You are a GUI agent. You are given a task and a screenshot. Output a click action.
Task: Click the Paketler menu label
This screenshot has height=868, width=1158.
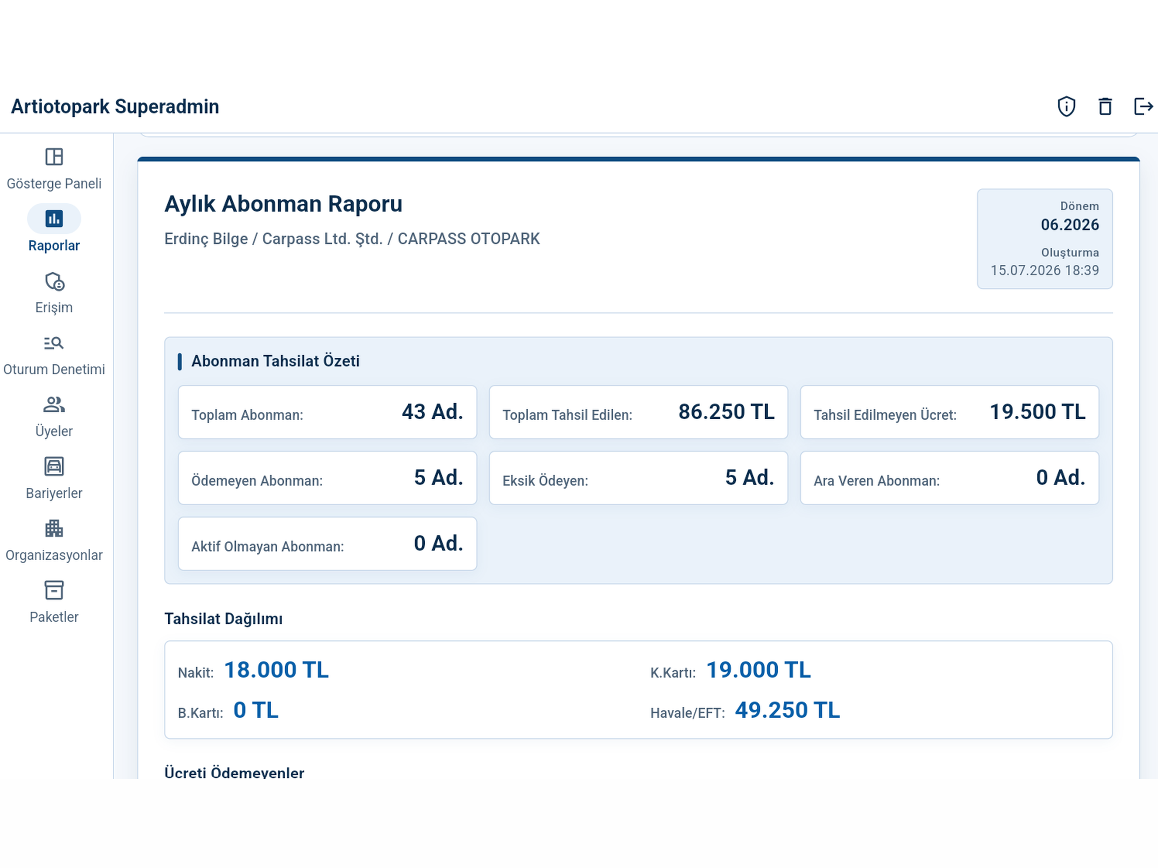tap(54, 617)
